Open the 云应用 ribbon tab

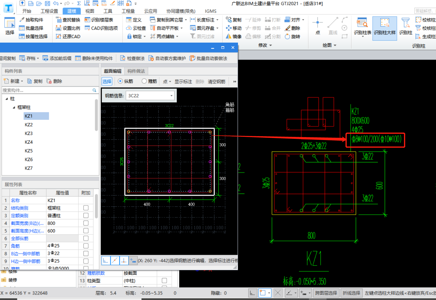[x=151, y=11]
